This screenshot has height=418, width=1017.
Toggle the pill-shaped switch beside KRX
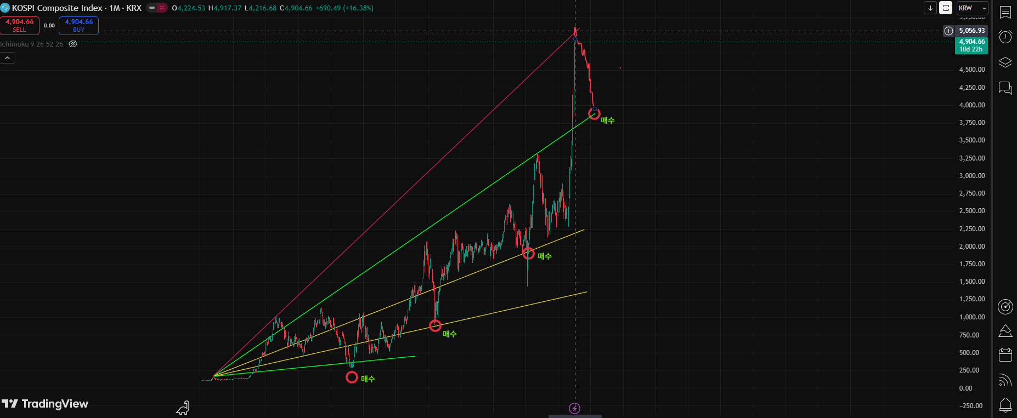point(157,8)
